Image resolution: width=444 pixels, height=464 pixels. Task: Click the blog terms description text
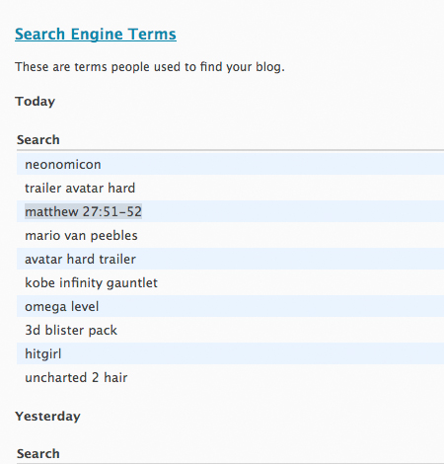click(150, 67)
